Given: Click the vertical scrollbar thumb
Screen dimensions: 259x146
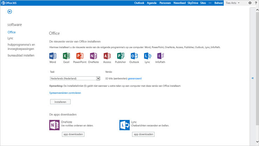Looking at the screenshot, I should (x=257, y=68).
